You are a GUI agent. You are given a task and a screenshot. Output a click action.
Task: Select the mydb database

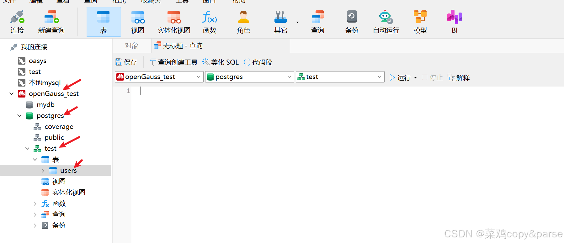45,105
